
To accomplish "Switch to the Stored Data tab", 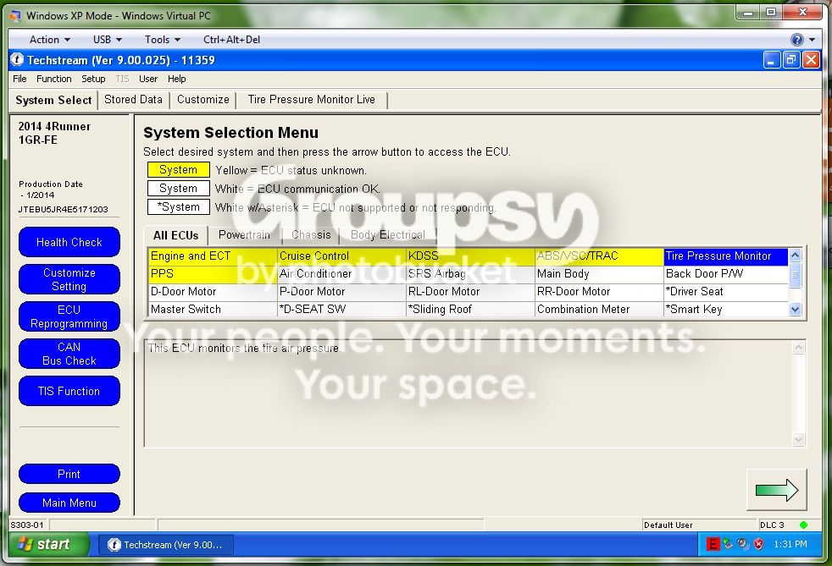I will coord(133,100).
